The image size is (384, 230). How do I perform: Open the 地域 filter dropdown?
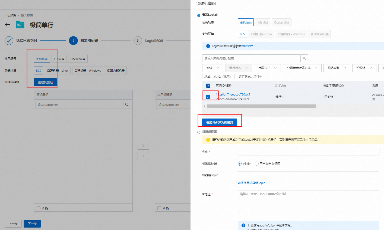click(212, 68)
